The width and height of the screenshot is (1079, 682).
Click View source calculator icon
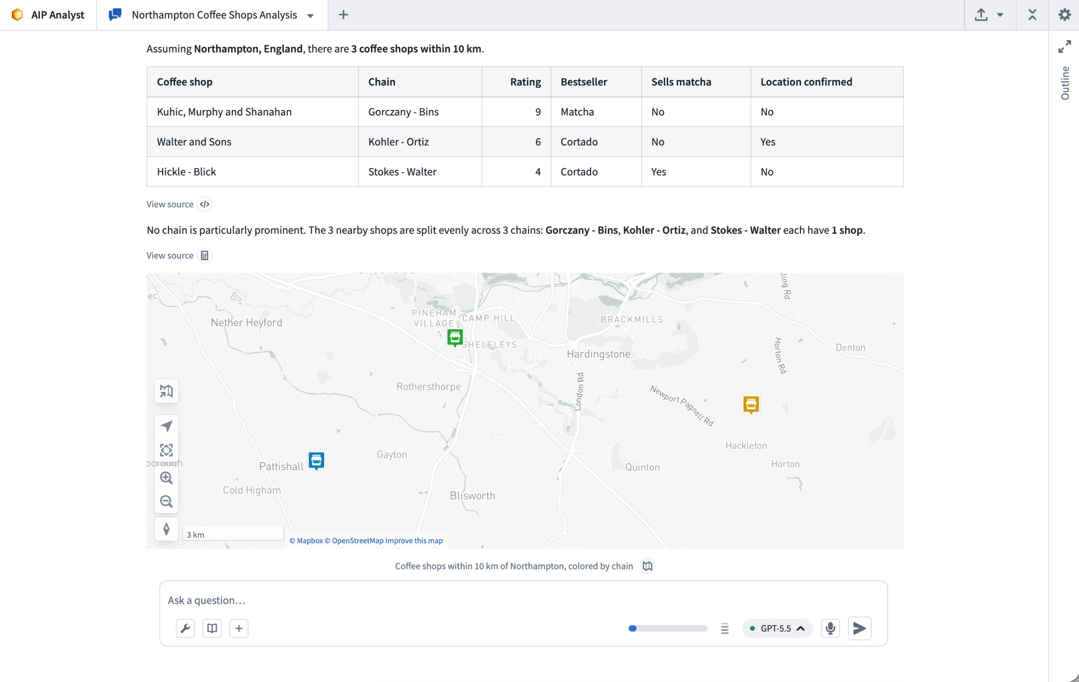204,256
